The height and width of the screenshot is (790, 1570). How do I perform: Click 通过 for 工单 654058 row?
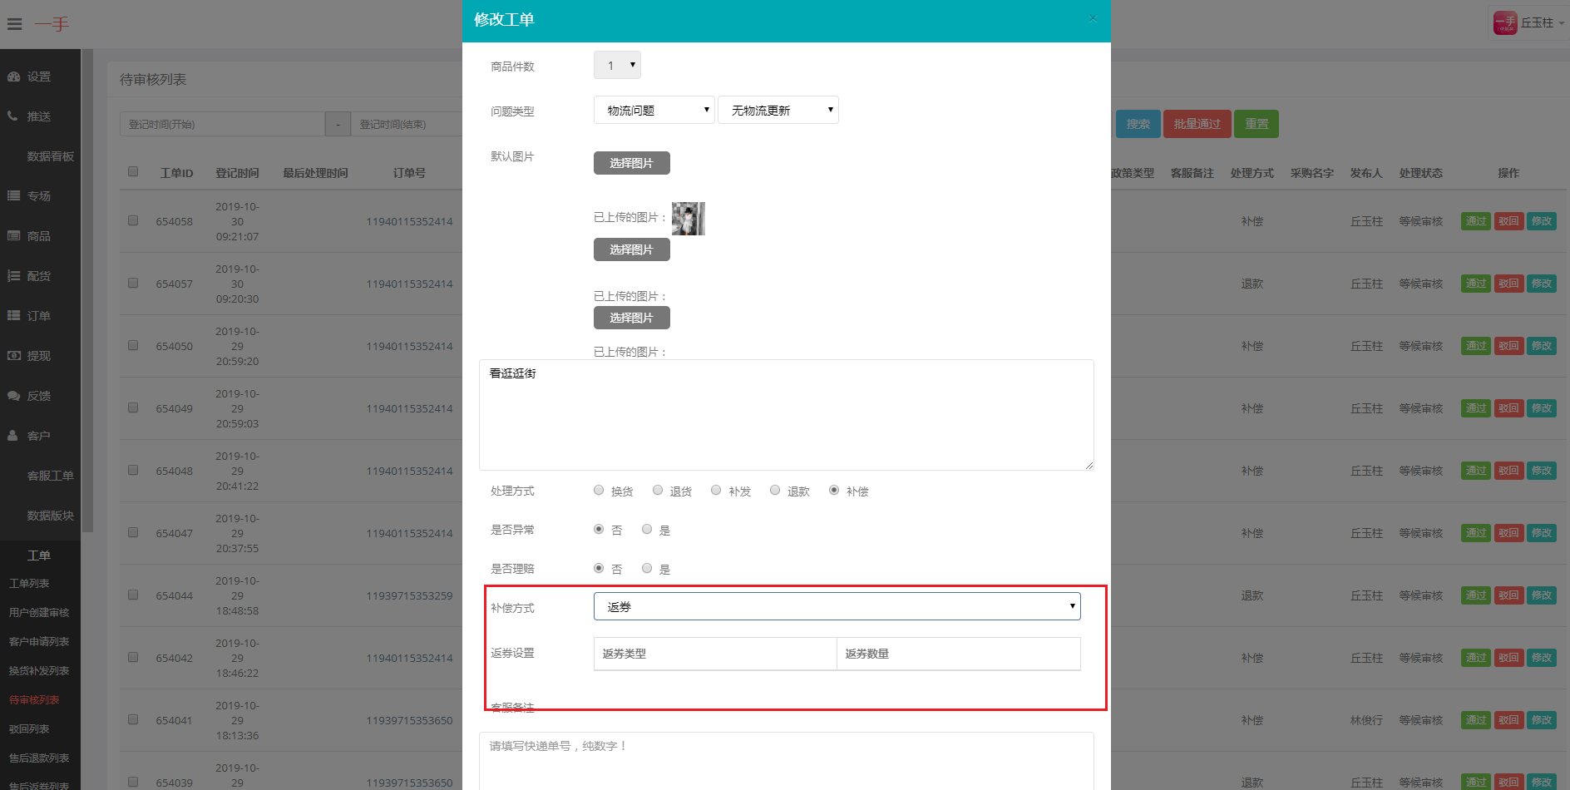coord(1476,221)
